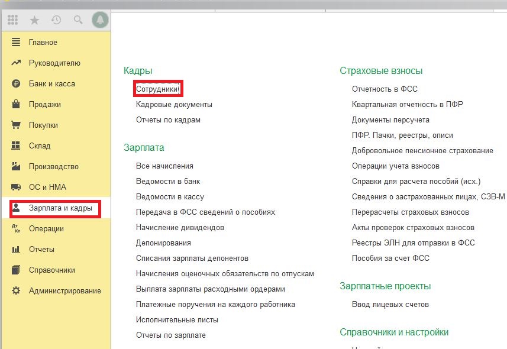The height and width of the screenshot is (349, 507).
Task: Open Депонирования link
Action: pyautogui.click(x=163, y=243)
